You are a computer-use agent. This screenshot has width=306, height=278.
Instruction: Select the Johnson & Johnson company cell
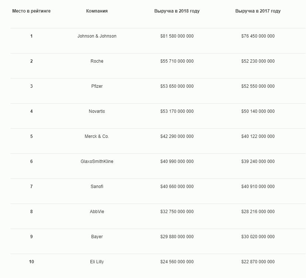coord(97,36)
